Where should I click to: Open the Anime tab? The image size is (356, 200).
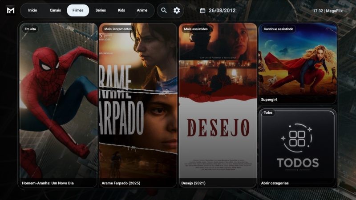point(142,10)
